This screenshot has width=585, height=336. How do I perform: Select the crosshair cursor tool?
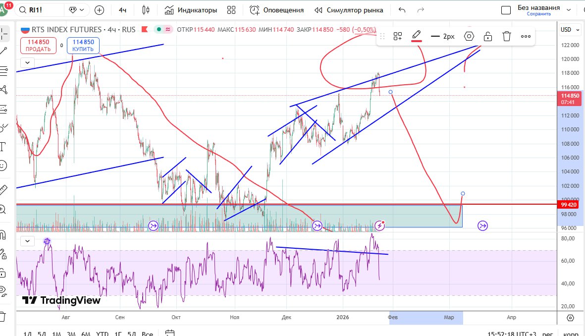point(3,34)
